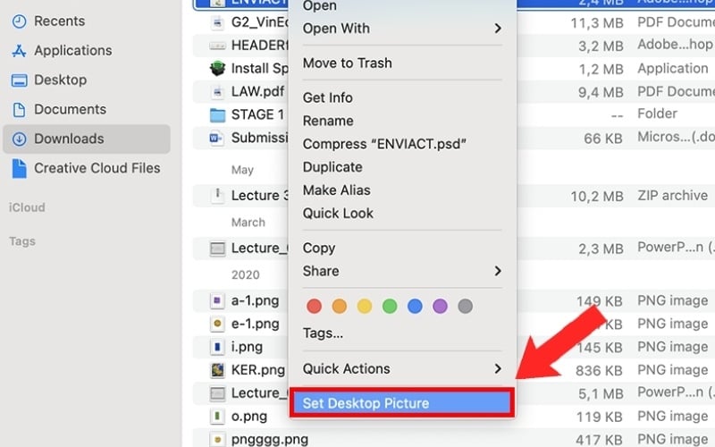Screen dimensions: 715x447
Task: Open the Tags… option
Action: (x=323, y=333)
